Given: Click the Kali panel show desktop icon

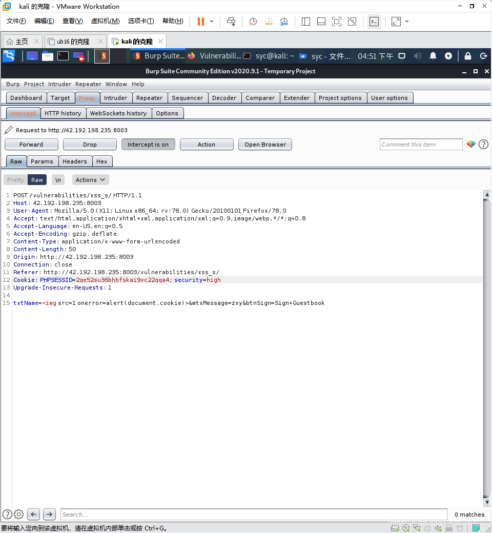Looking at the screenshot, I should point(32,56).
